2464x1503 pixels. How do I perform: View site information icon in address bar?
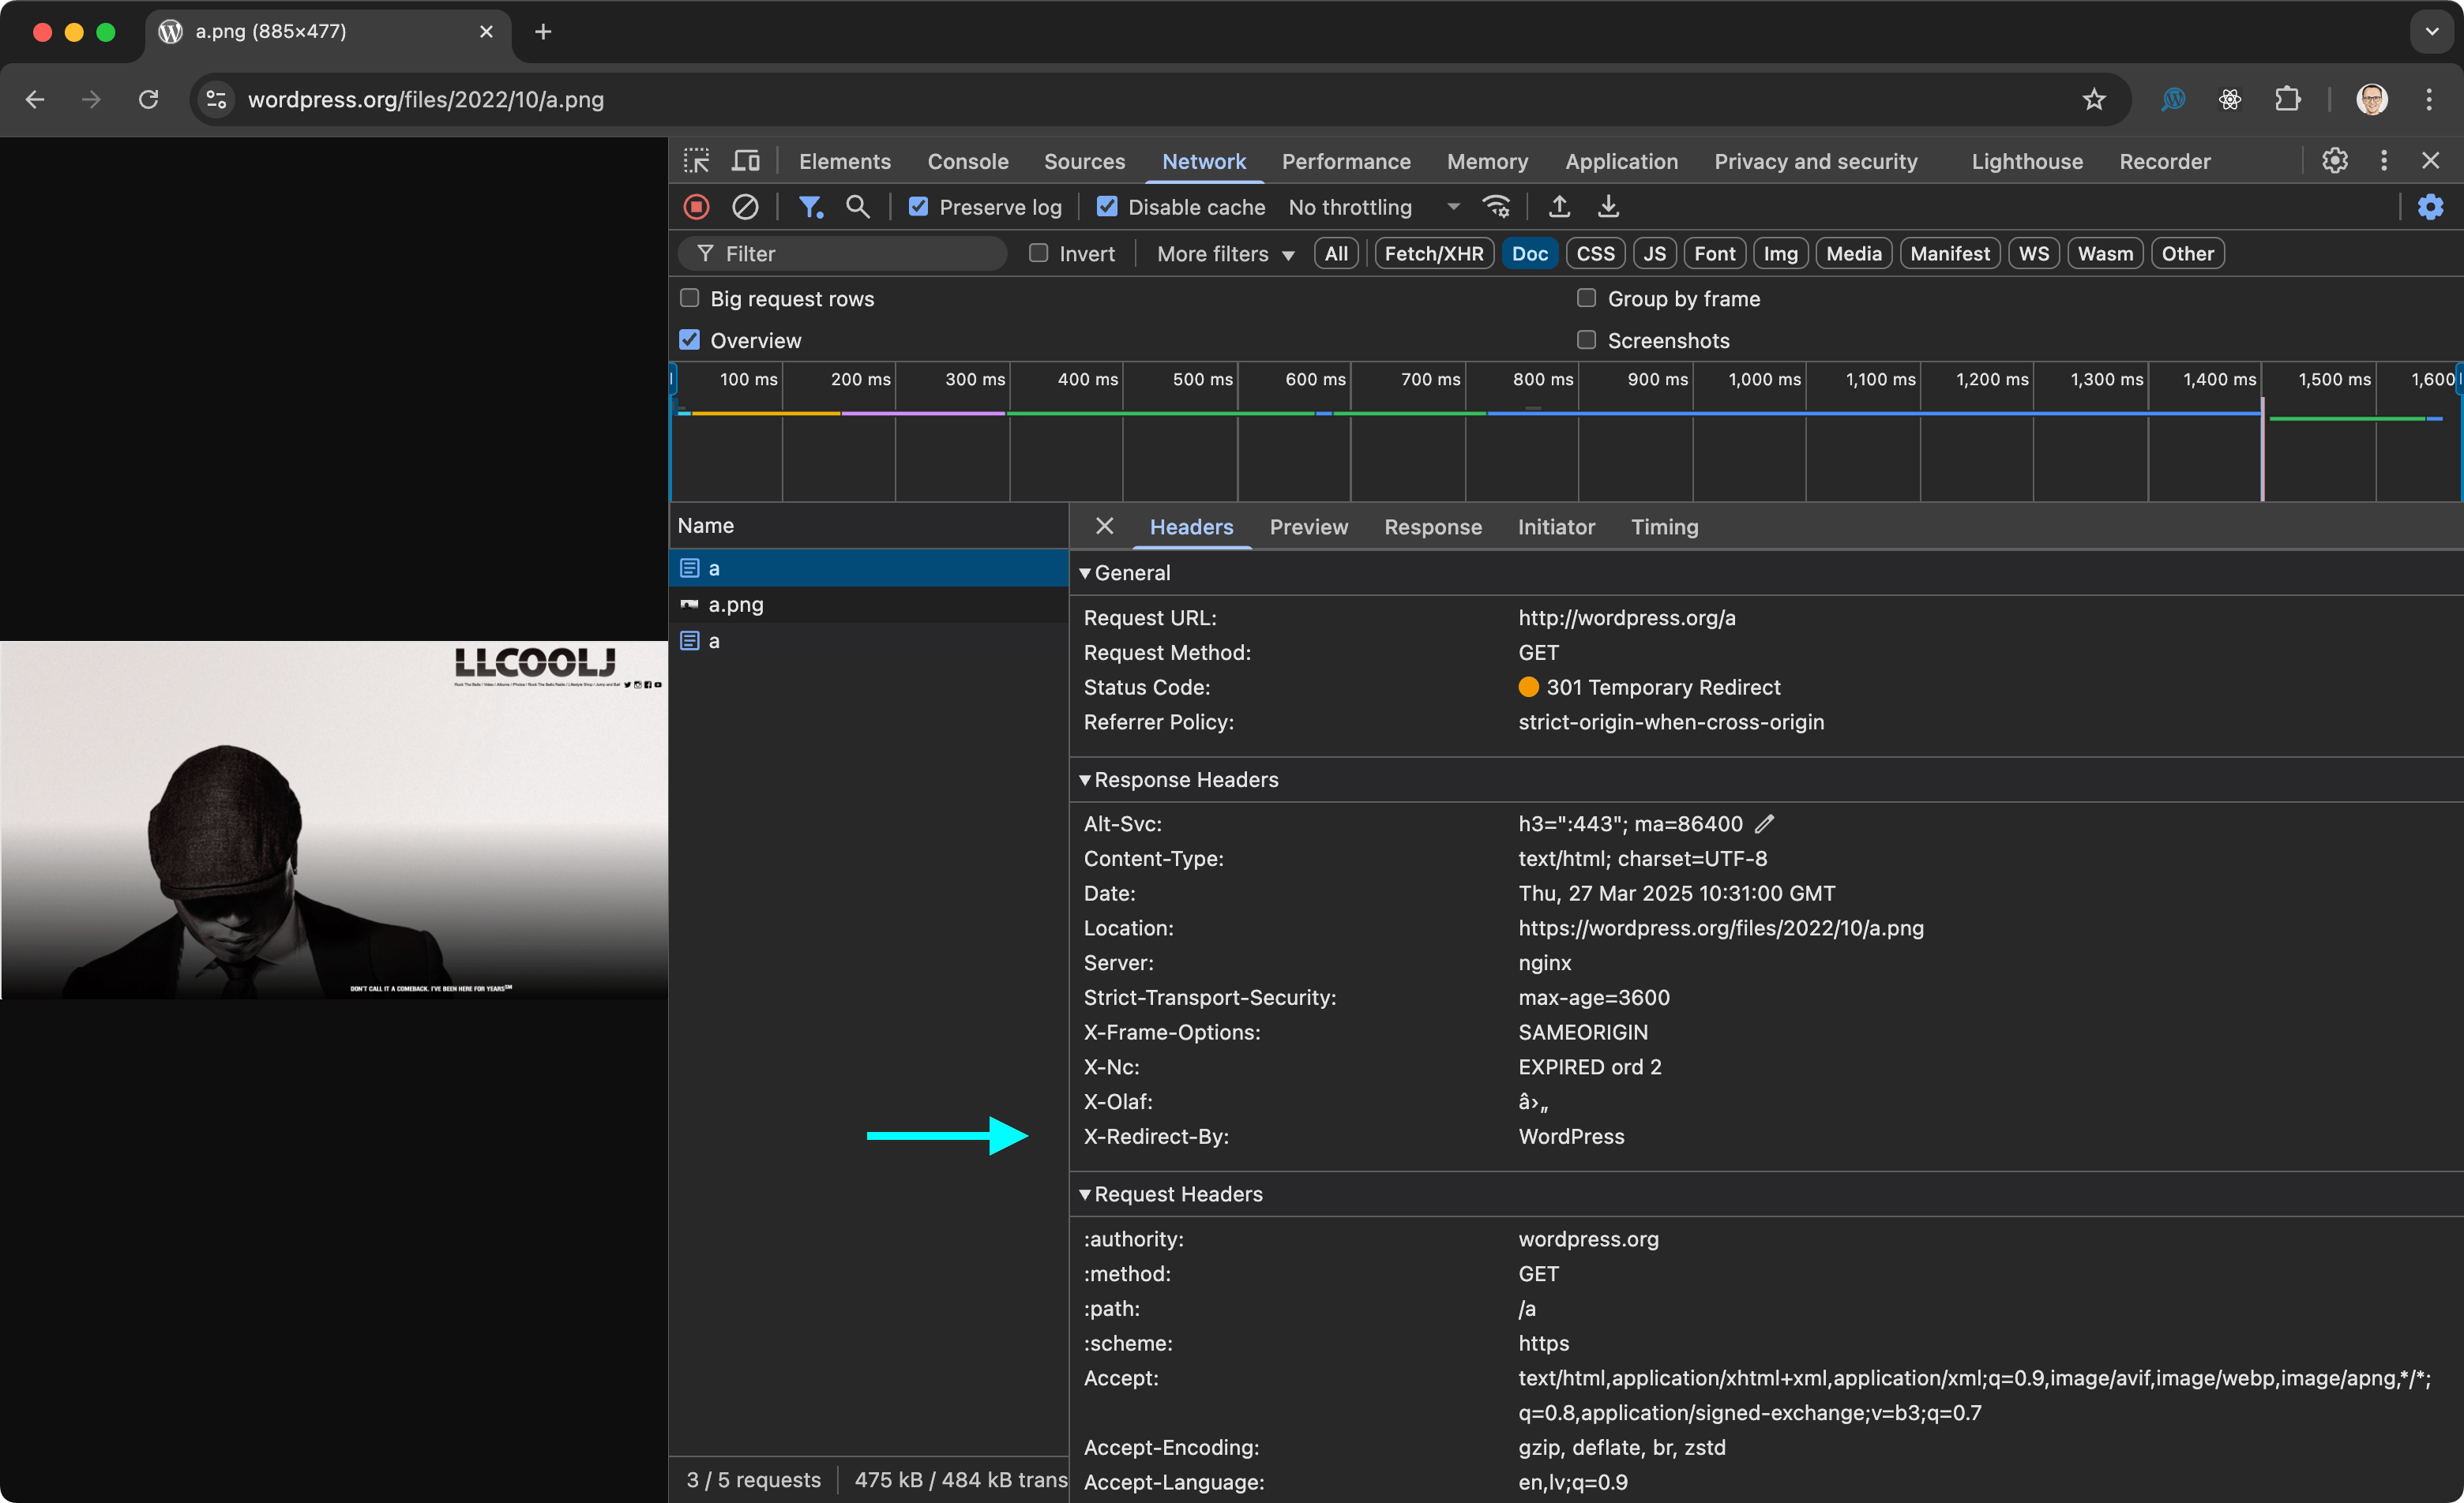(x=216, y=99)
